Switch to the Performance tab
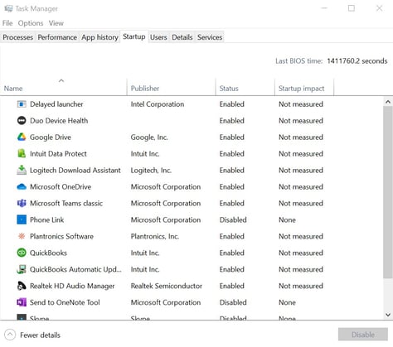 point(57,37)
